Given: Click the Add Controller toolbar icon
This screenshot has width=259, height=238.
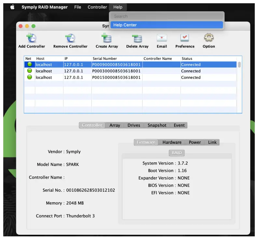Looking at the screenshot, I should pyautogui.click(x=31, y=38).
